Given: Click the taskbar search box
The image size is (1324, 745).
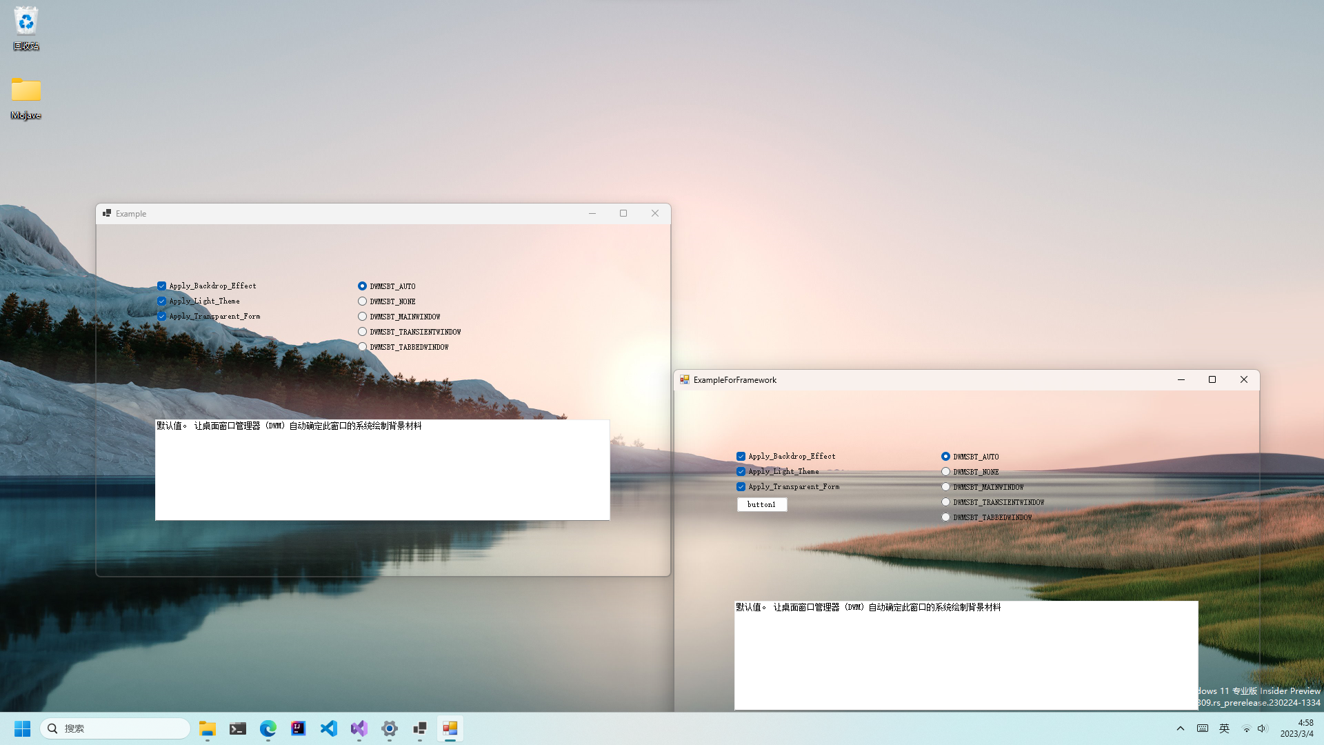Looking at the screenshot, I should pyautogui.click(x=115, y=728).
